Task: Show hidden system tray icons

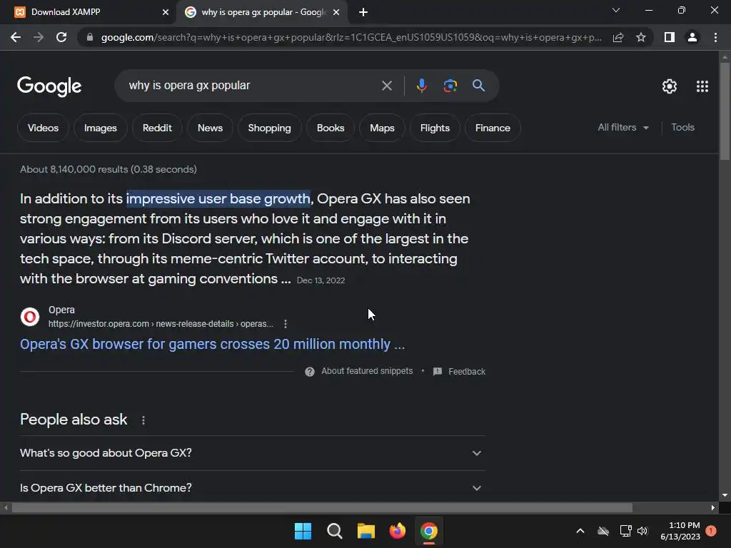Action: click(x=580, y=531)
